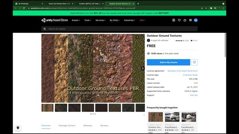The image size is (239, 134).
Task: Favorite the Outdoor Ground card in bought together
Action: (x=161, y=114)
